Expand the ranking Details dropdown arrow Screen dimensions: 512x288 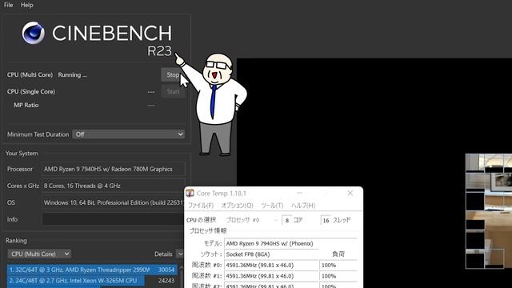[x=180, y=254]
